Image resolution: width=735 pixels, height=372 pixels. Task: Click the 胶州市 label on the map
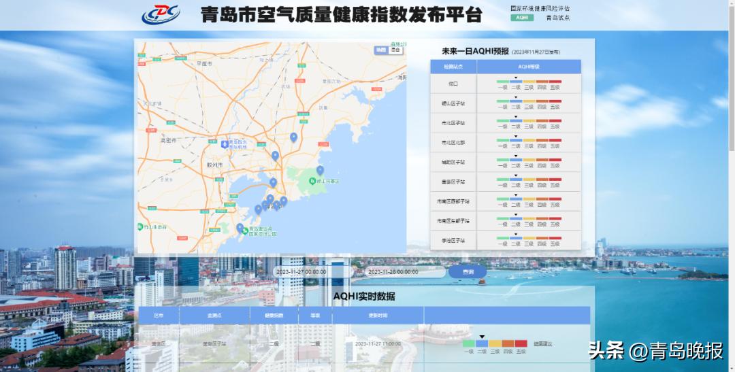(x=214, y=165)
